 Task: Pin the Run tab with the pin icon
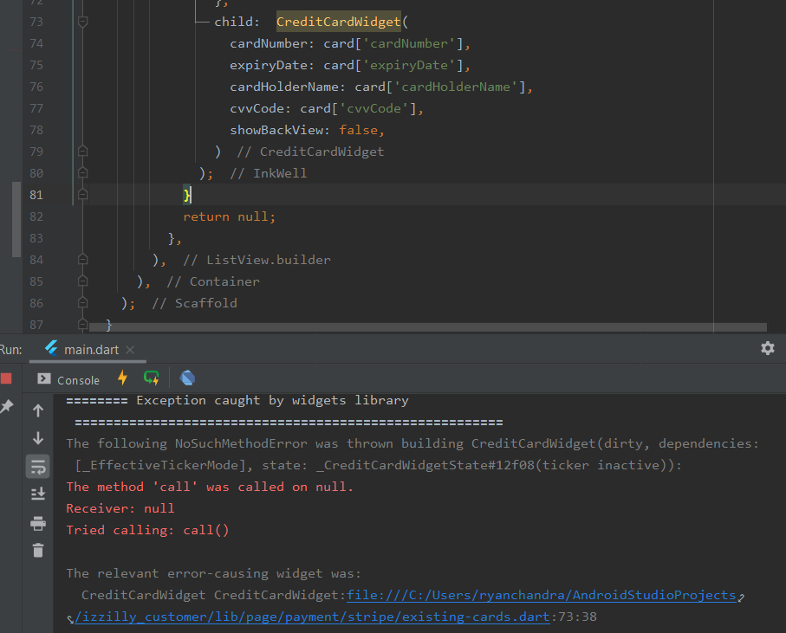6,406
